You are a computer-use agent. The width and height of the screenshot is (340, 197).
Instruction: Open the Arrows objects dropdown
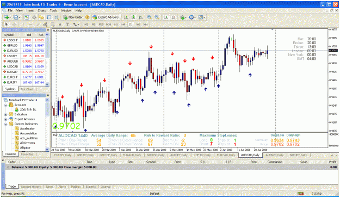point(76,24)
